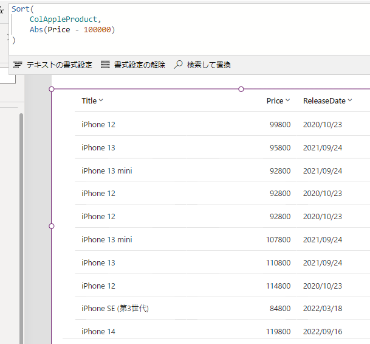Click price 119800 cell
The height and width of the screenshot is (344, 370).
[278, 331]
